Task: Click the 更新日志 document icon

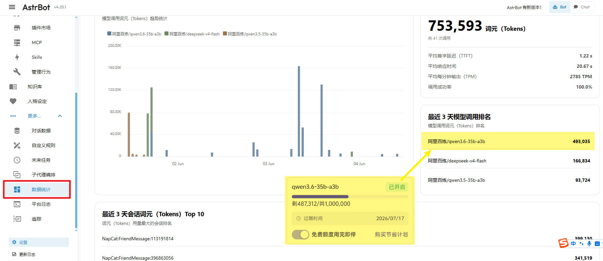Action: coord(14,254)
